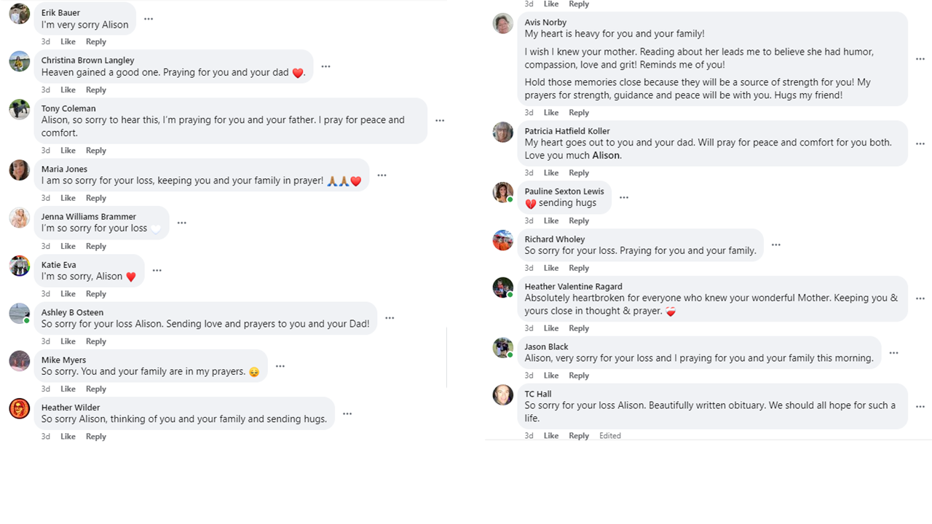Click ellipsis next to Pauline Sexton Lewis's comment
This screenshot has width=932, height=524.
point(624,197)
